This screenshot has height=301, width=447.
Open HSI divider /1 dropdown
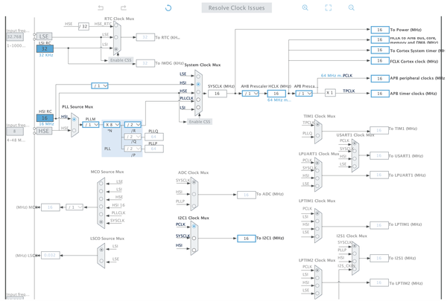click(x=100, y=85)
